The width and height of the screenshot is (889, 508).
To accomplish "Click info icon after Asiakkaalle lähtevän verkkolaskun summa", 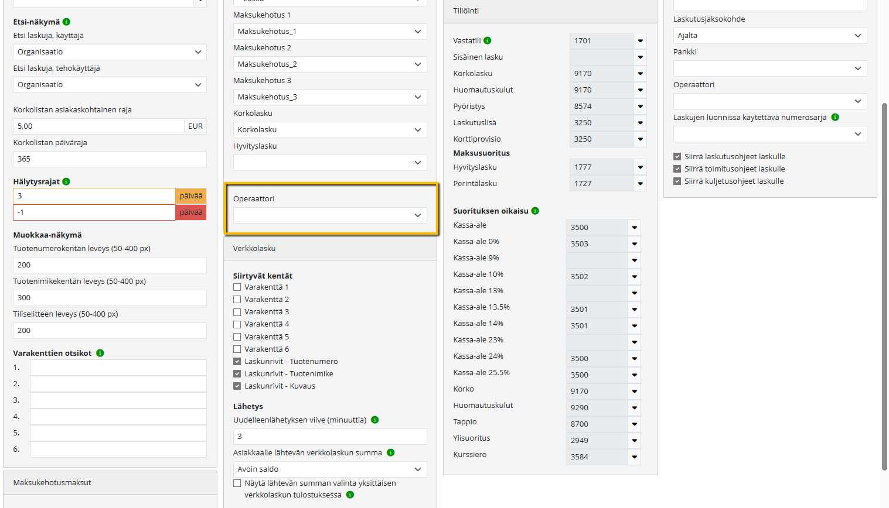I will (x=391, y=452).
